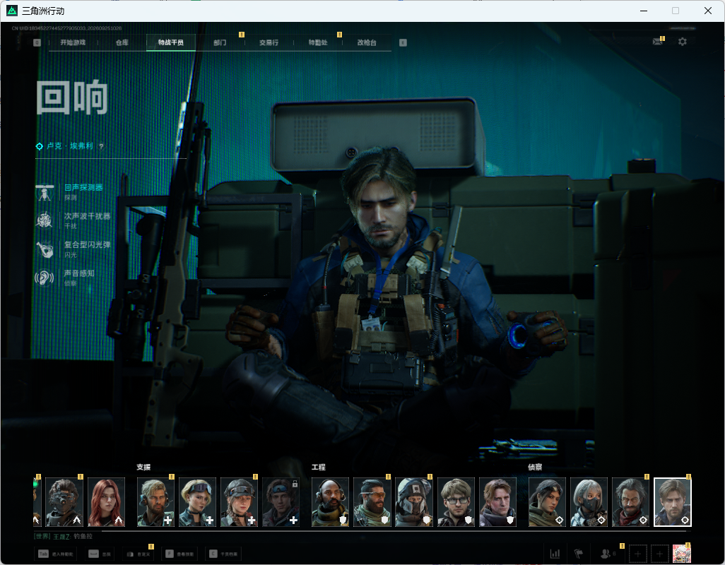Click the spacebar 出战 button
Screen dimensions: 725x565
tap(100, 554)
